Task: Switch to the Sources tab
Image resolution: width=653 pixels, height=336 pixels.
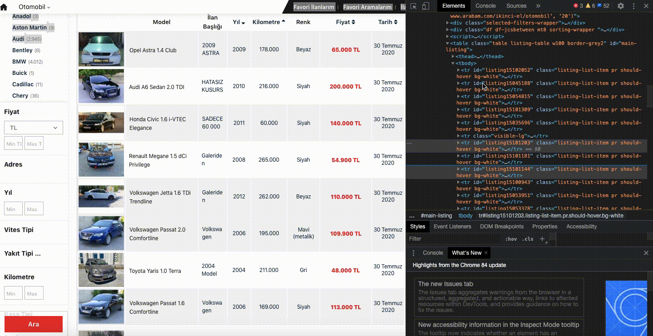Action: click(516, 6)
